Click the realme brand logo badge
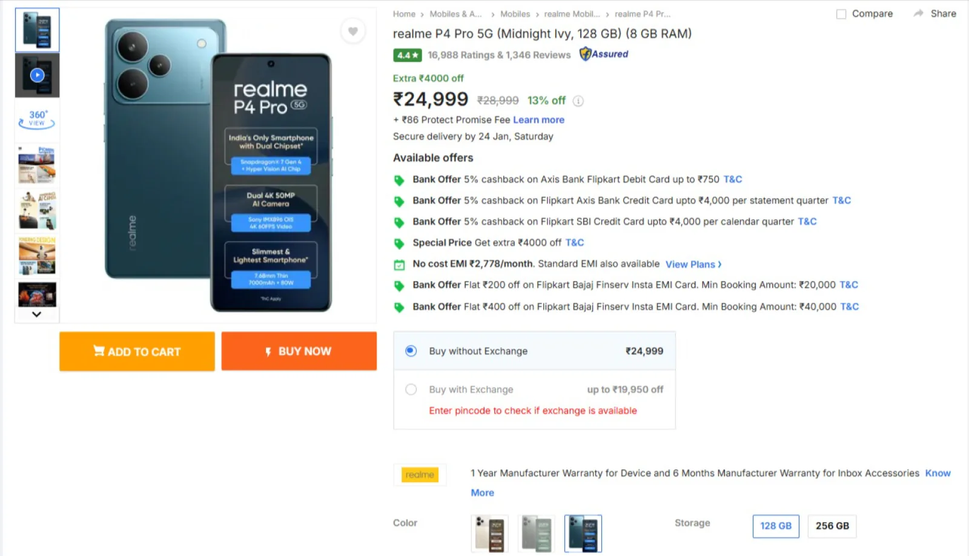This screenshot has width=969, height=556. click(x=420, y=475)
